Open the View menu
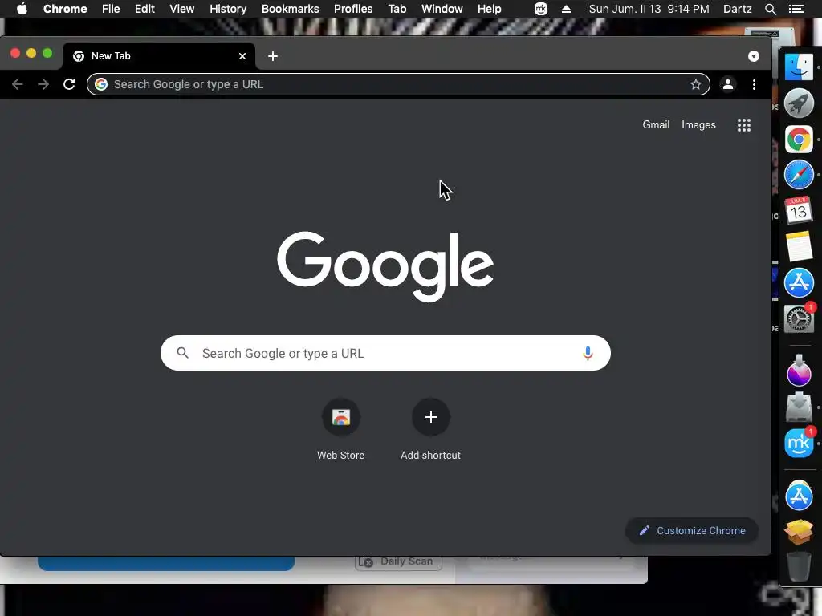Image resolution: width=822 pixels, height=616 pixels. [x=182, y=9]
